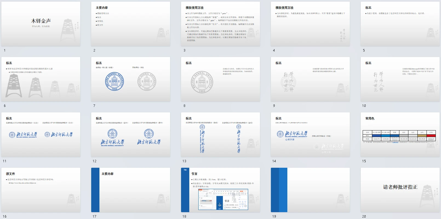
Task: Select slide 13 with vertical logos
Action: point(220,135)
